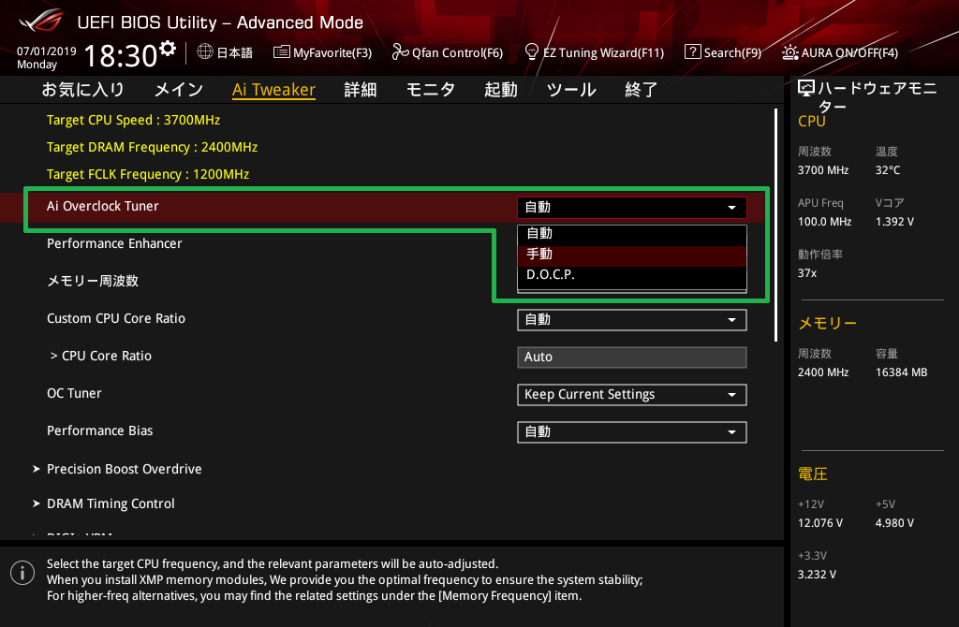Open Search(F9) tool
The height and width of the screenshot is (627, 959).
click(x=723, y=52)
